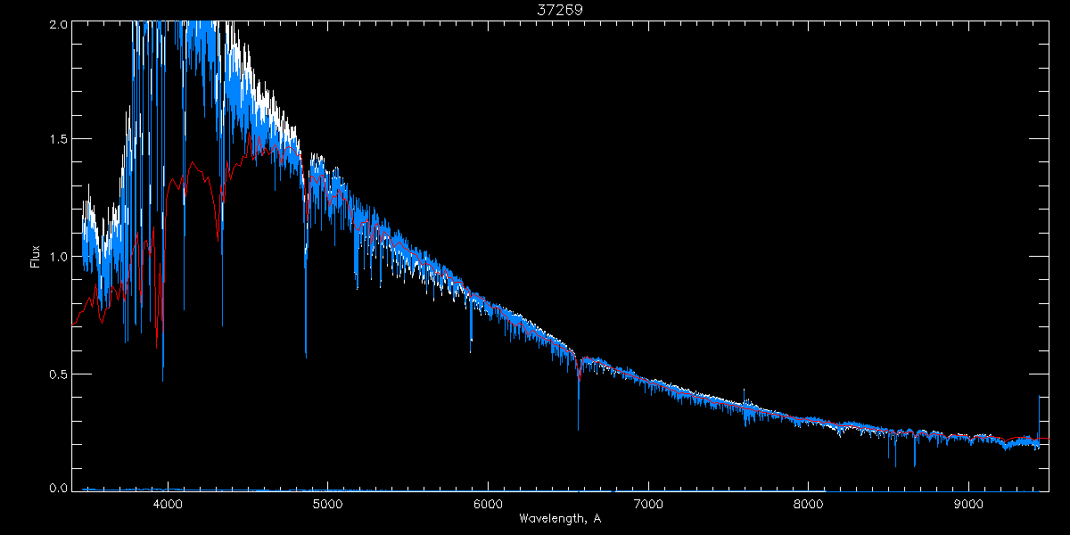Click the 0.0 flux tick label
The height and width of the screenshot is (535, 1070).
pyautogui.click(x=55, y=488)
